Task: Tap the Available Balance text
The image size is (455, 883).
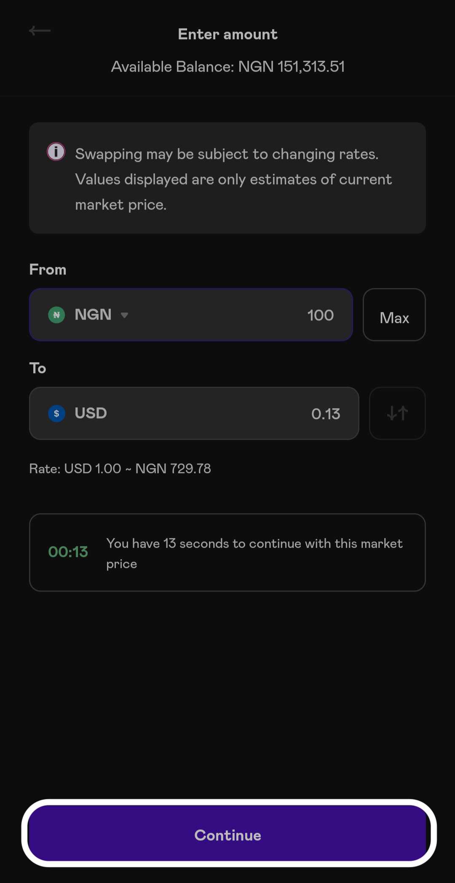Action: (228, 67)
